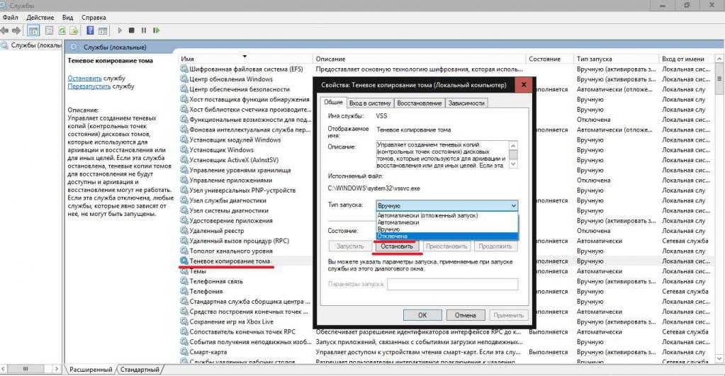This screenshot has width=725, height=376.
Task: Click the Pause Service icon in toolbar
Action: tap(143, 30)
